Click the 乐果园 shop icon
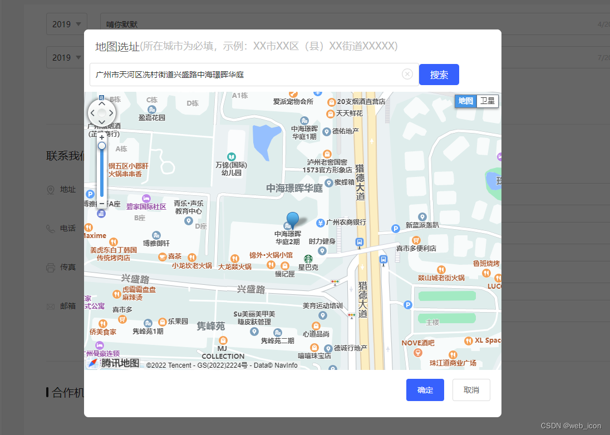The height and width of the screenshot is (435, 610). point(162,322)
